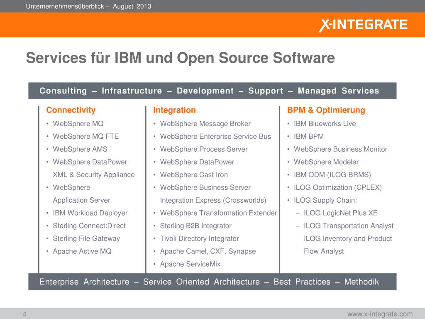Select 'ILOG Transportation Analyst' sub-item

click(348, 226)
